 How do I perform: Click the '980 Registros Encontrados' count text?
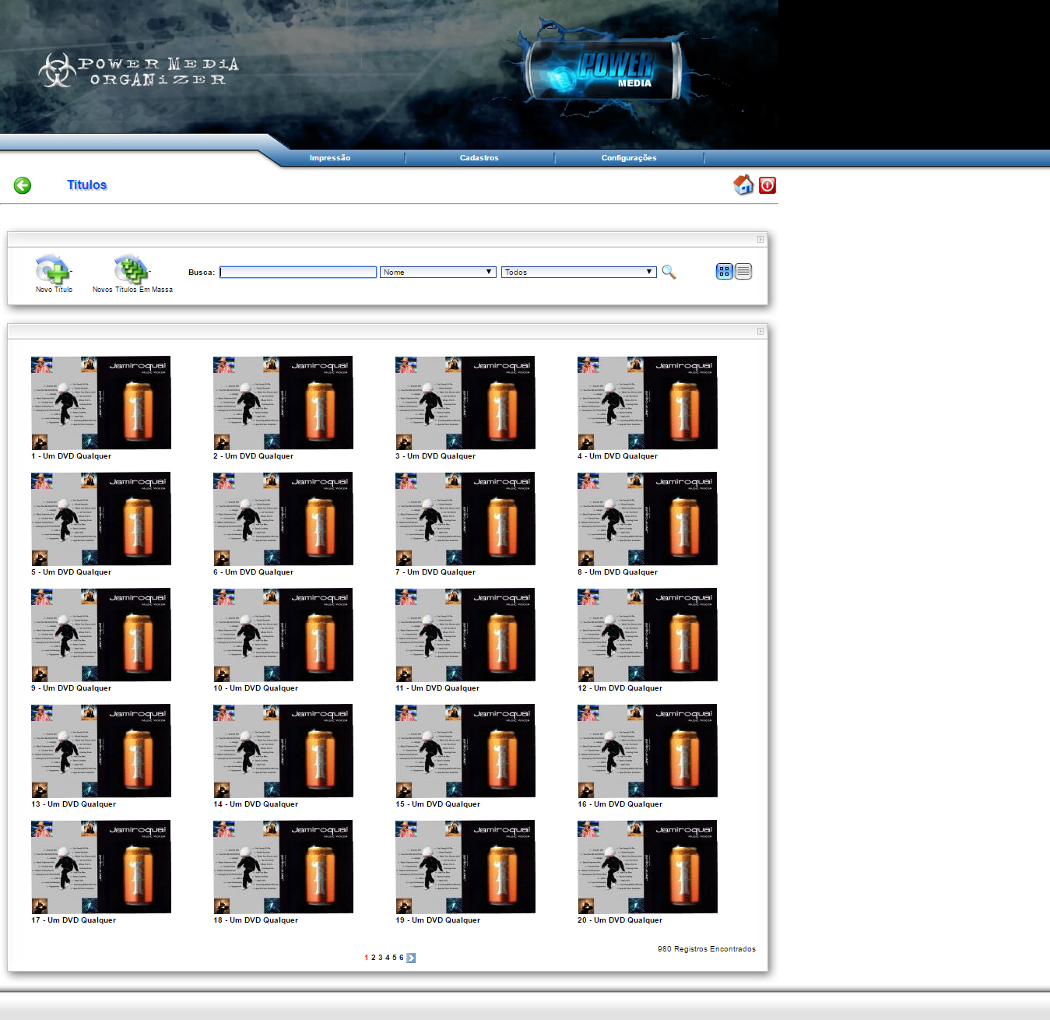coord(707,949)
